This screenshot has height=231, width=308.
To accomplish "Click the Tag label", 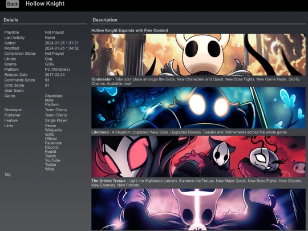I will 7,174.
